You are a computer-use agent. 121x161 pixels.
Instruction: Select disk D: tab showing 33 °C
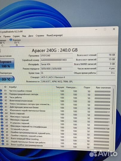point(17,43)
